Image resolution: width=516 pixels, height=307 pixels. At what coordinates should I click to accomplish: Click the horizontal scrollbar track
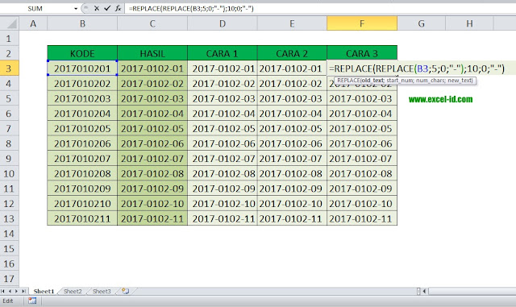[472, 291]
